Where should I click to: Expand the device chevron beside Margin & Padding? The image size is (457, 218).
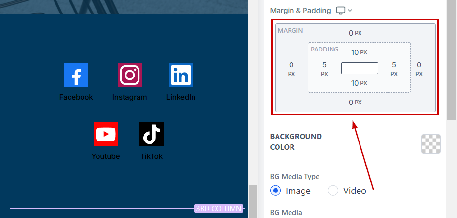350,10
